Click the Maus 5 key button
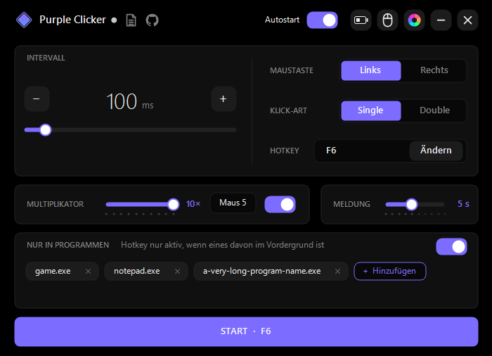The width and height of the screenshot is (492, 356). 233,203
